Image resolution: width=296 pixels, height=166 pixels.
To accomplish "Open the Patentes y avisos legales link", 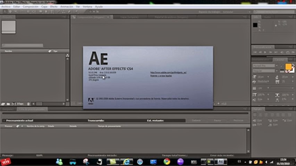I will [x=161, y=76].
